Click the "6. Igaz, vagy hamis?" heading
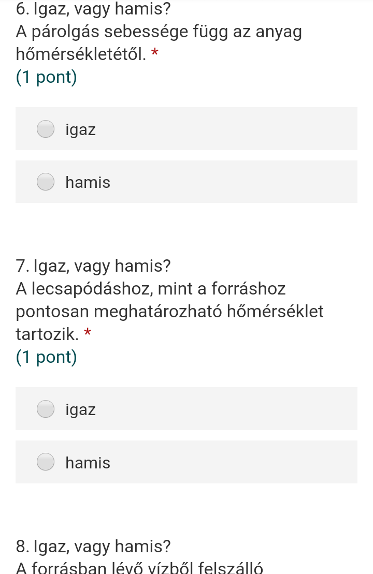The height and width of the screenshot is (574, 373). pos(93,9)
